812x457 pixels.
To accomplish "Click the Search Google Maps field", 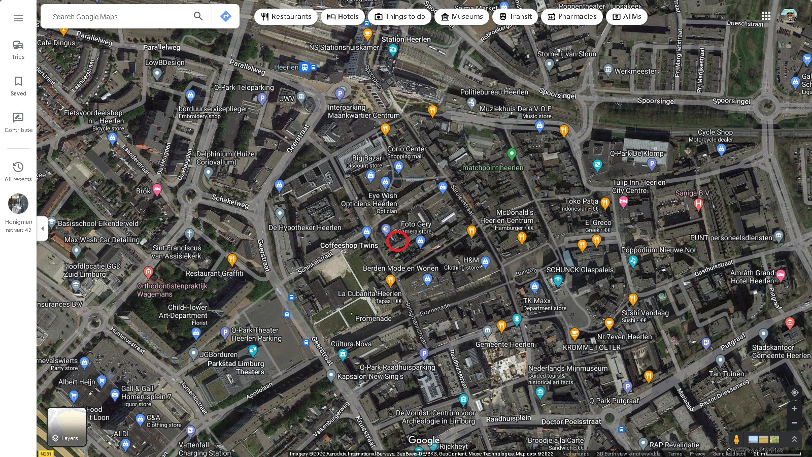I will pos(119,16).
